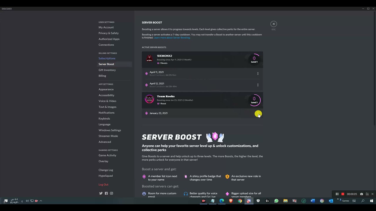Open options for the April 11, 2021 boost

pyautogui.click(x=258, y=74)
